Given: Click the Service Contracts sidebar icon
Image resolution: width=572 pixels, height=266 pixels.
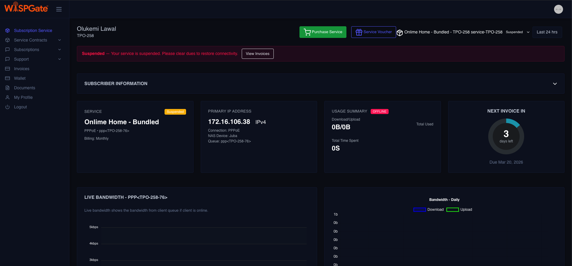Looking at the screenshot, I should point(7,40).
